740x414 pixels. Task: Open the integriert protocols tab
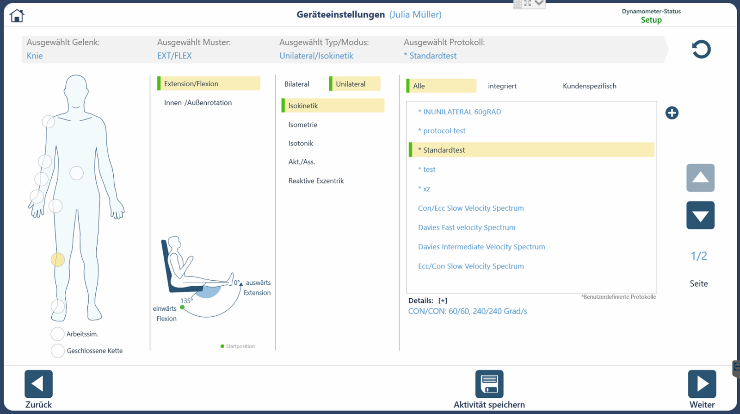pyautogui.click(x=502, y=86)
